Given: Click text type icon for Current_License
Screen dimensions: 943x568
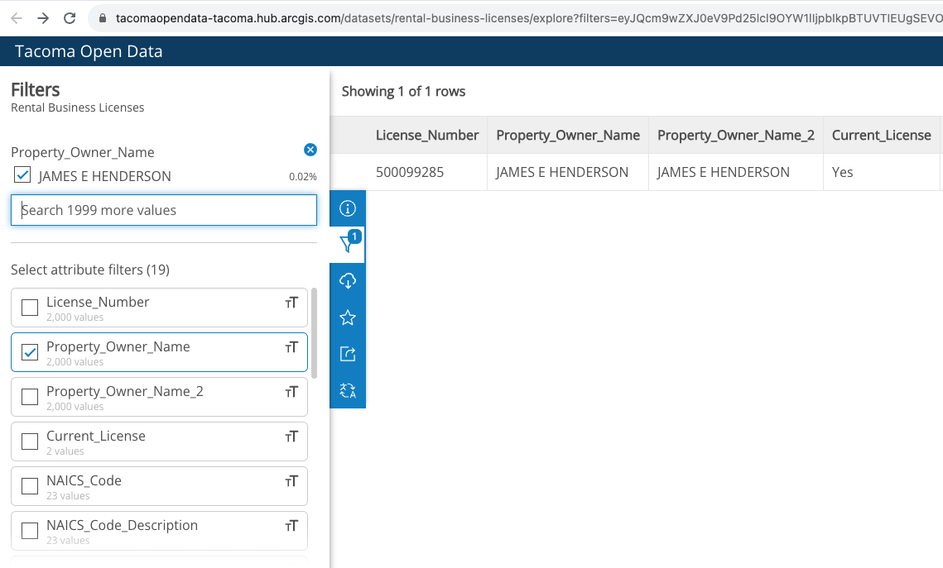Looking at the screenshot, I should coord(291,437).
